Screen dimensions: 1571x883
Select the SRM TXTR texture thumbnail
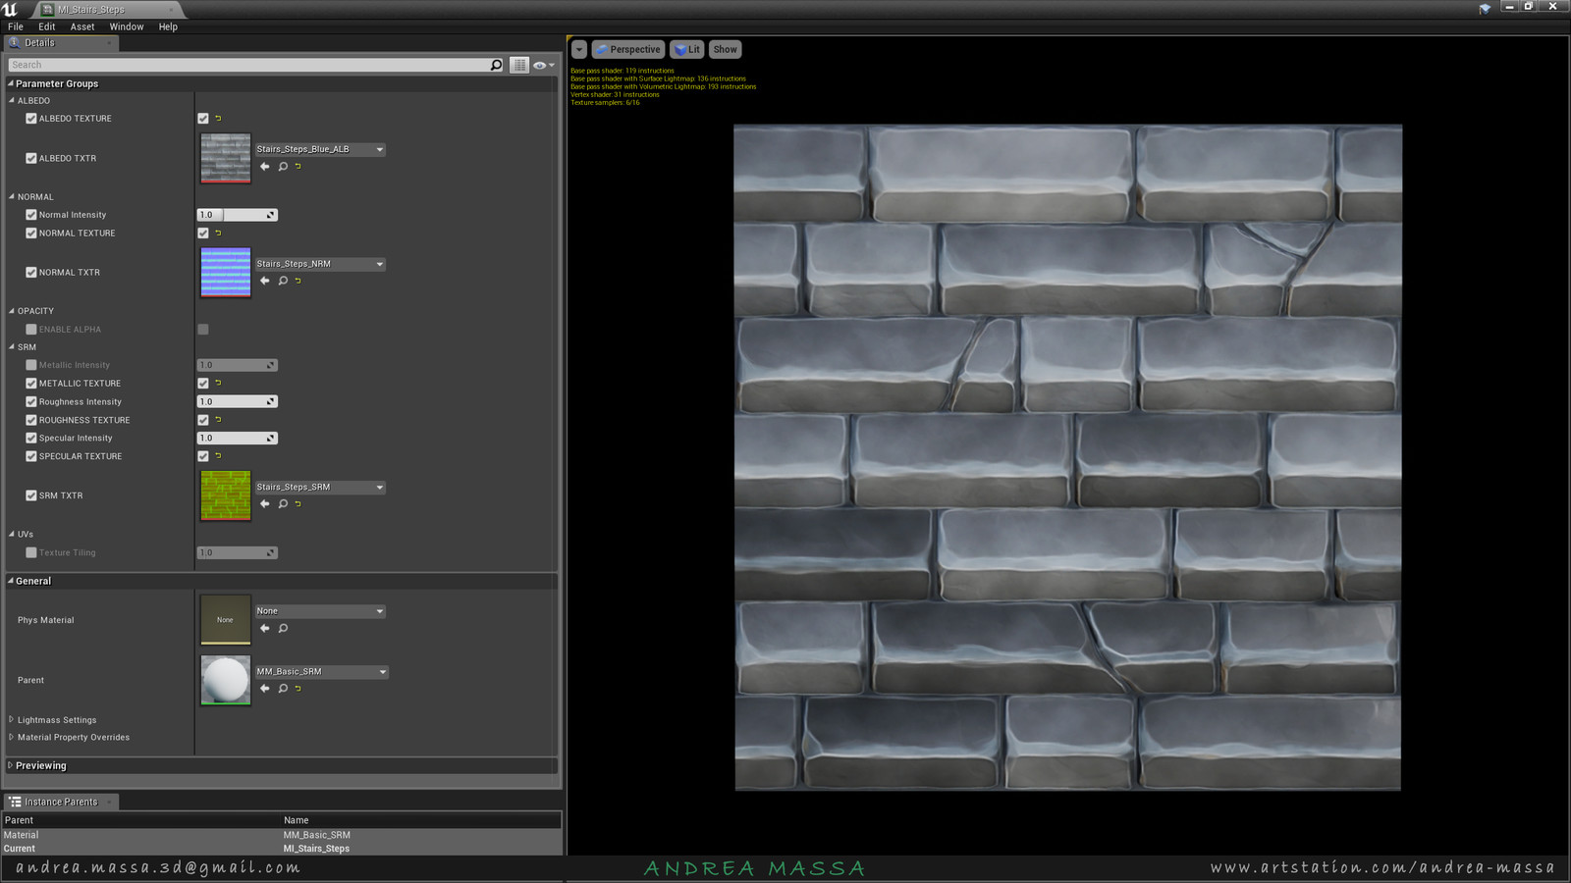point(226,495)
